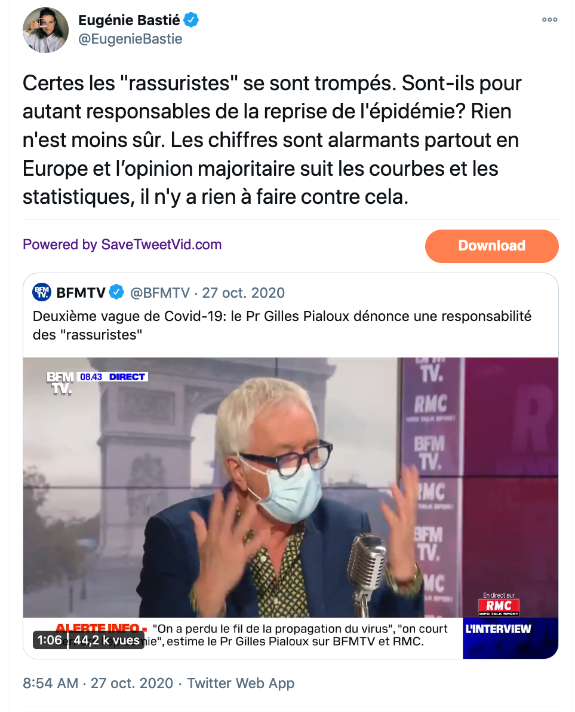Click the 44,2 k vues view counter
The image size is (575, 712).
point(106,640)
